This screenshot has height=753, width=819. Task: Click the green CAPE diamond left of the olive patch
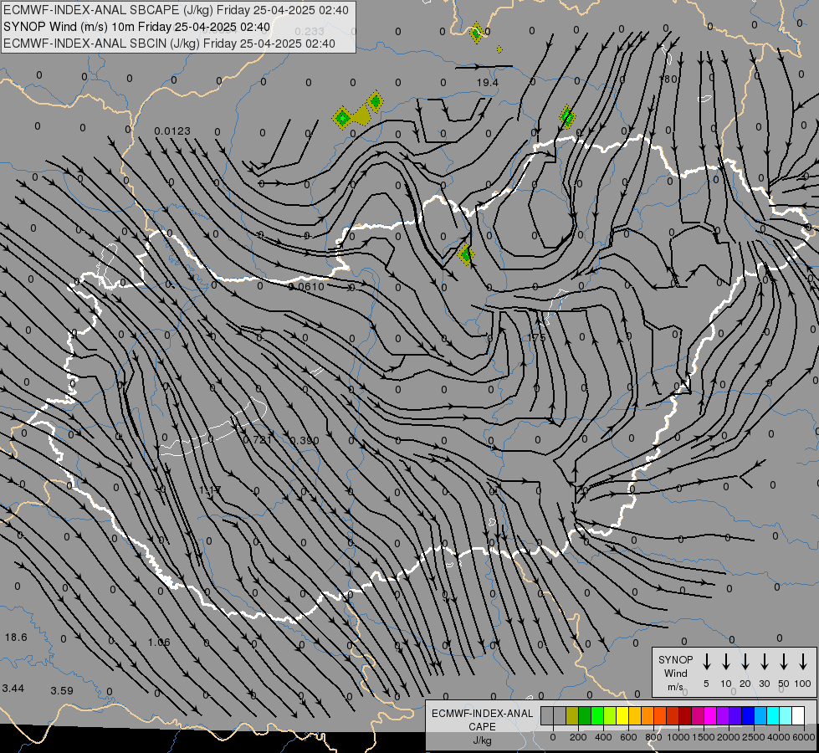pyautogui.click(x=342, y=118)
